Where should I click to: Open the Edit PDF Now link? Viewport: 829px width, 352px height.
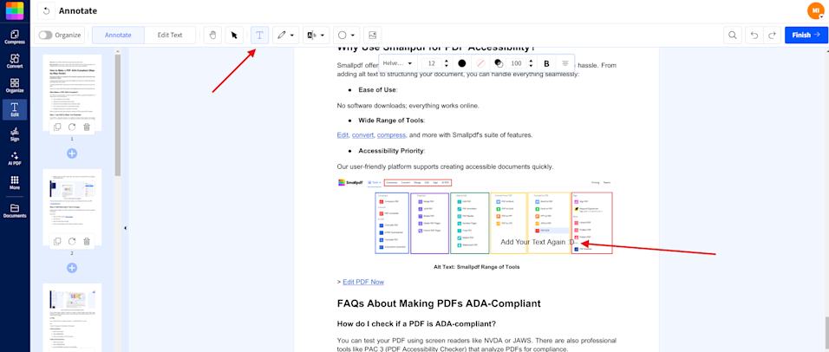pyautogui.click(x=363, y=282)
